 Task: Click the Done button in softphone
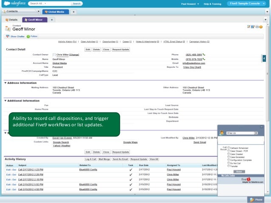pyautogui.click(x=239, y=172)
